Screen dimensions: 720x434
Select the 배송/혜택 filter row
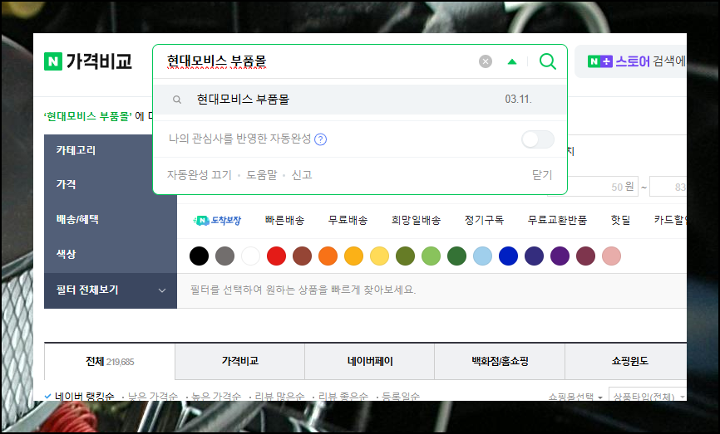pos(111,219)
